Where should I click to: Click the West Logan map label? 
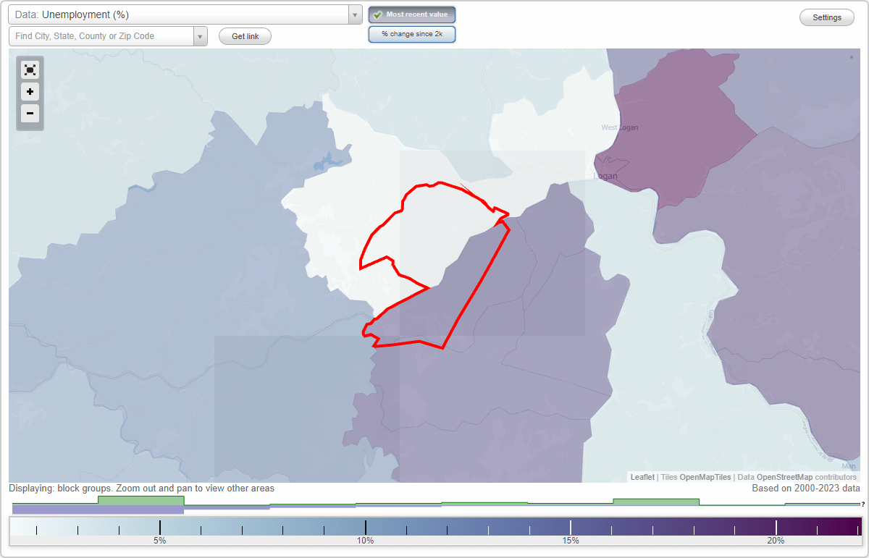click(620, 127)
